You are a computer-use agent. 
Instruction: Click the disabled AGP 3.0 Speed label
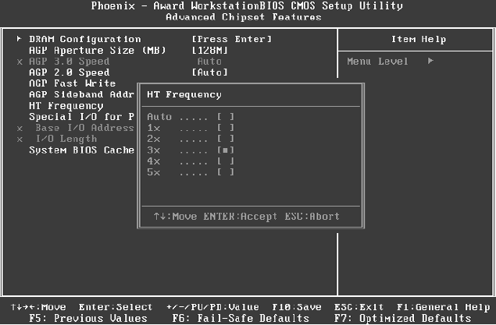[70, 62]
